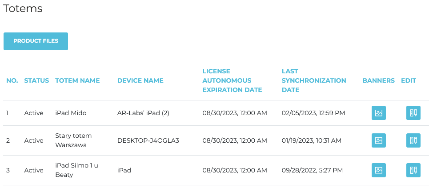Click device name AR-Labs' iPad (2)
The height and width of the screenshot is (188, 433).
point(143,113)
